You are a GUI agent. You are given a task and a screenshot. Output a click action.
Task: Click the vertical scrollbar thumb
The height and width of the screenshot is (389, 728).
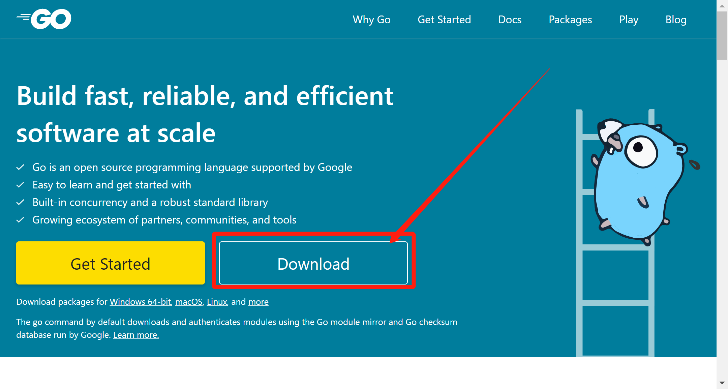[722, 35]
